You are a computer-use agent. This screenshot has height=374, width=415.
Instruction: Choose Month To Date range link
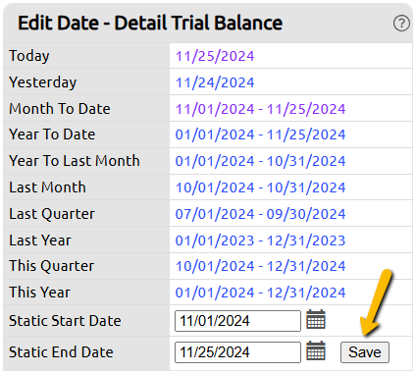tap(260, 109)
